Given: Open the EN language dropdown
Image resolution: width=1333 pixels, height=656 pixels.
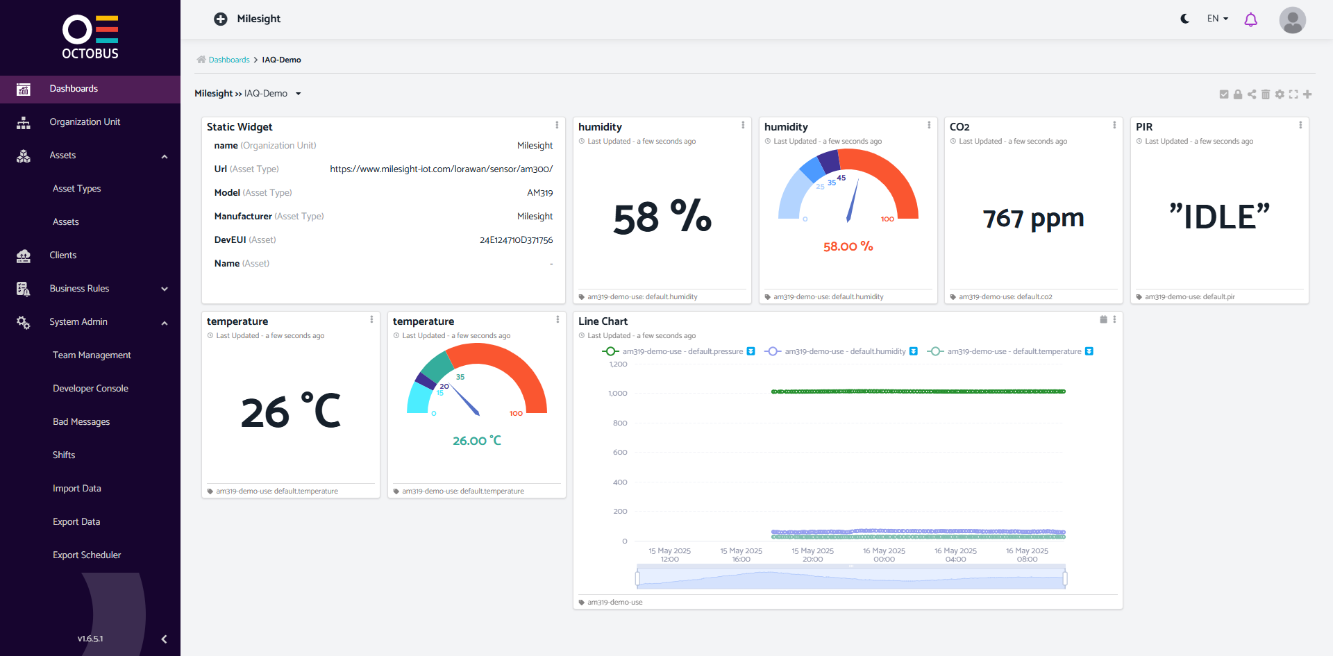Looking at the screenshot, I should pos(1218,19).
